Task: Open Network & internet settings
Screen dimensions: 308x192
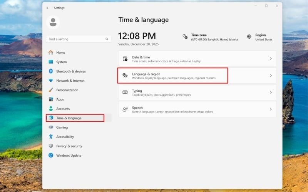Action: pos(70,81)
